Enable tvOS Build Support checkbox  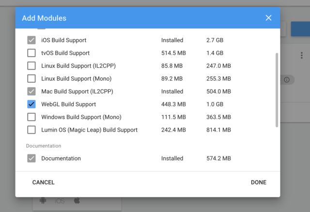[x=31, y=53]
